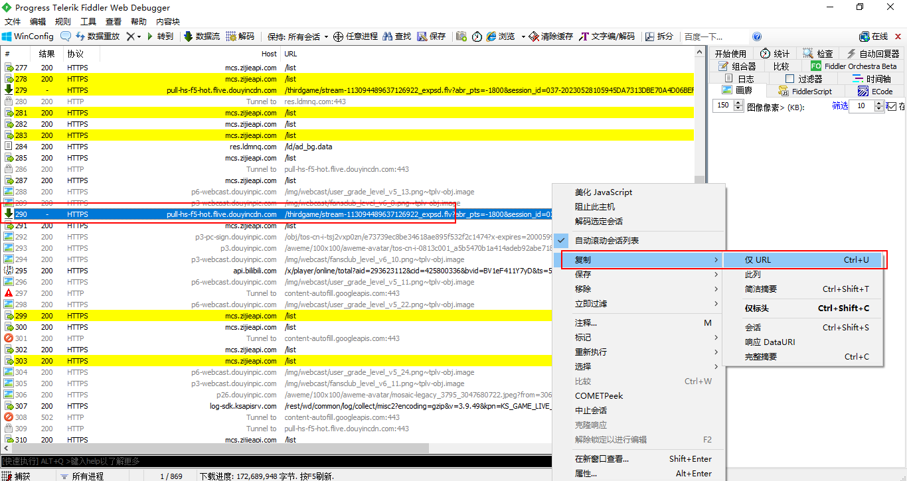
Task: Expand the 选择 context submenu
Action: 639,367
